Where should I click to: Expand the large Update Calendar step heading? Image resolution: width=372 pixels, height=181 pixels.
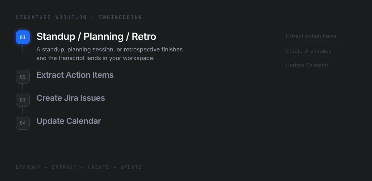click(69, 121)
